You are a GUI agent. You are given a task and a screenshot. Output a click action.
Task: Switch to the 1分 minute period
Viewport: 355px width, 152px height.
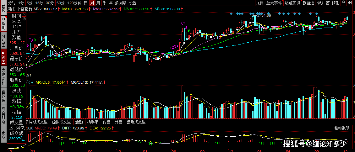point(21,3)
